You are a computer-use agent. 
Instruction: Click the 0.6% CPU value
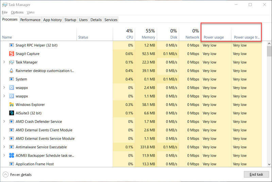pyautogui.click(x=129, y=54)
